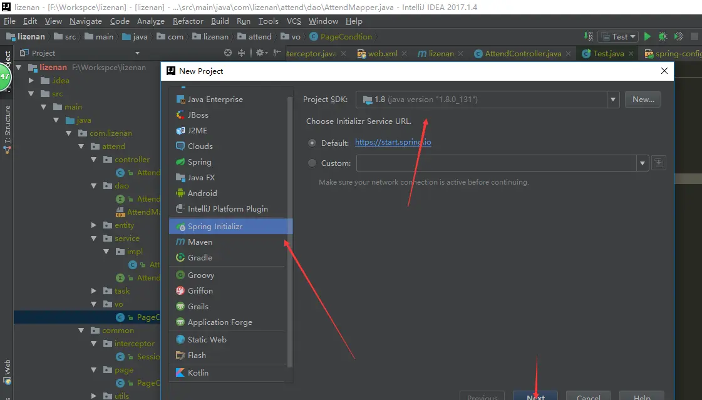Click the Cancel button
The height and width of the screenshot is (400, 702).
click(588, 396)
